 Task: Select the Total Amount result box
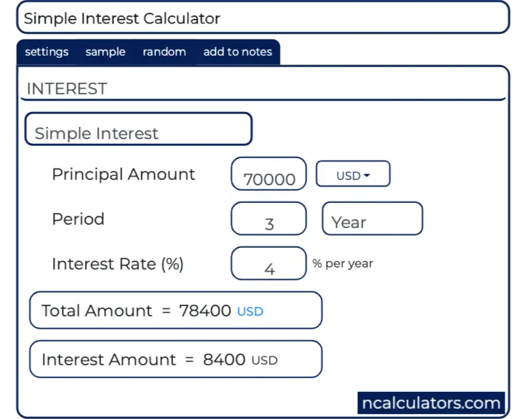point(175,311)
